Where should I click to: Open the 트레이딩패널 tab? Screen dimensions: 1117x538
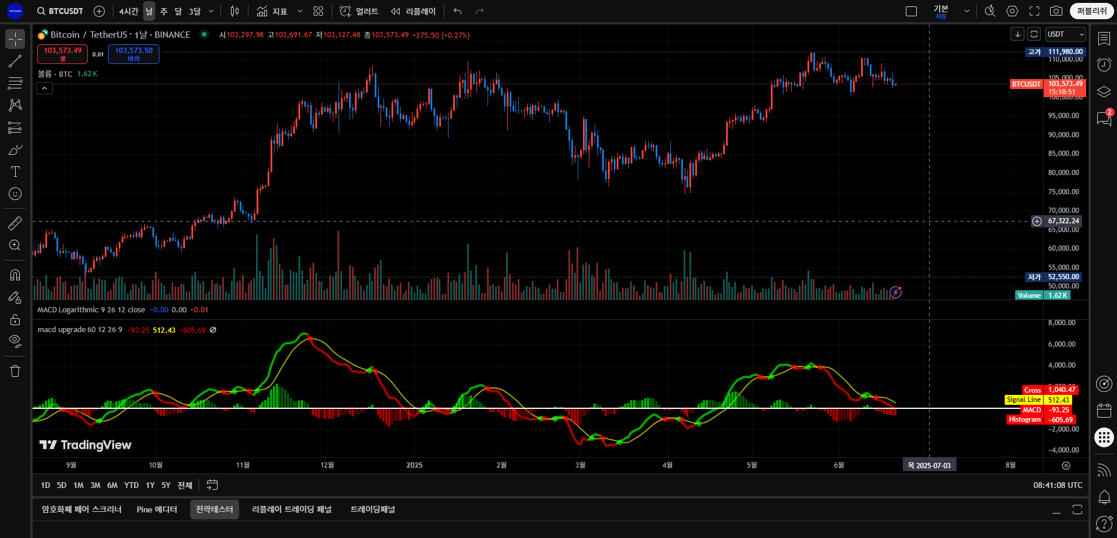pyautogui.click(x=373, y=510)
